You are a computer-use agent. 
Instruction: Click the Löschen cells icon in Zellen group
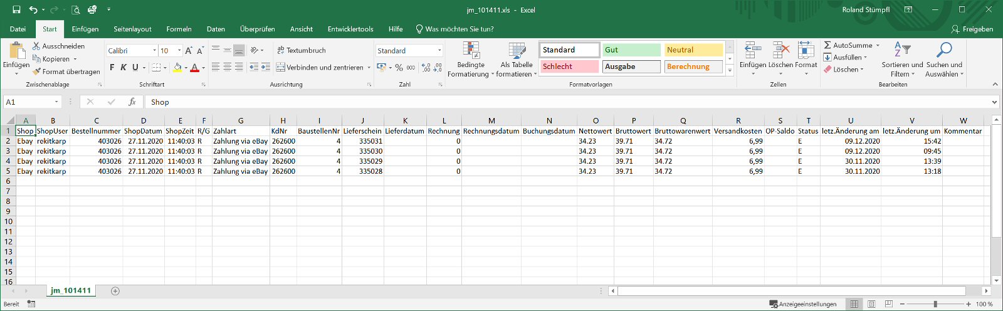tap(780, 50)
